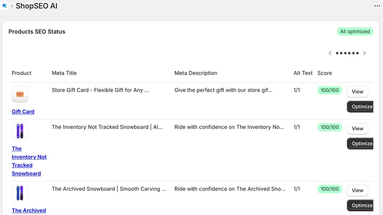Screen dimensions: 383x215
Task: View the Archived Snowboard SEO details
Action: click(x=357, y=190)
